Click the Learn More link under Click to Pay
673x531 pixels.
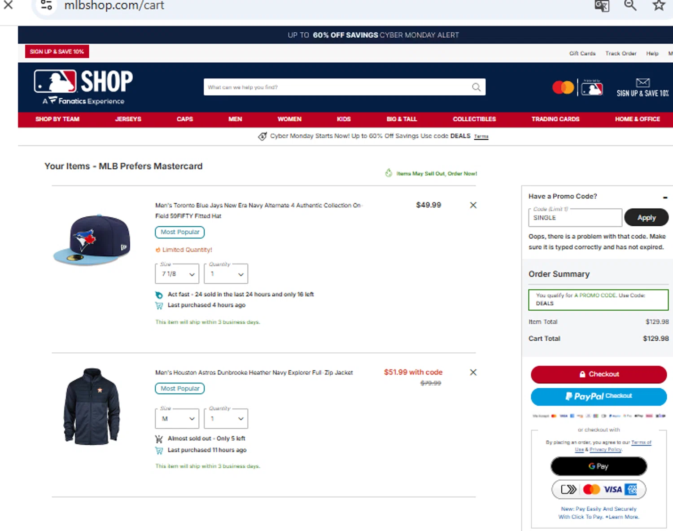[624, 517]
